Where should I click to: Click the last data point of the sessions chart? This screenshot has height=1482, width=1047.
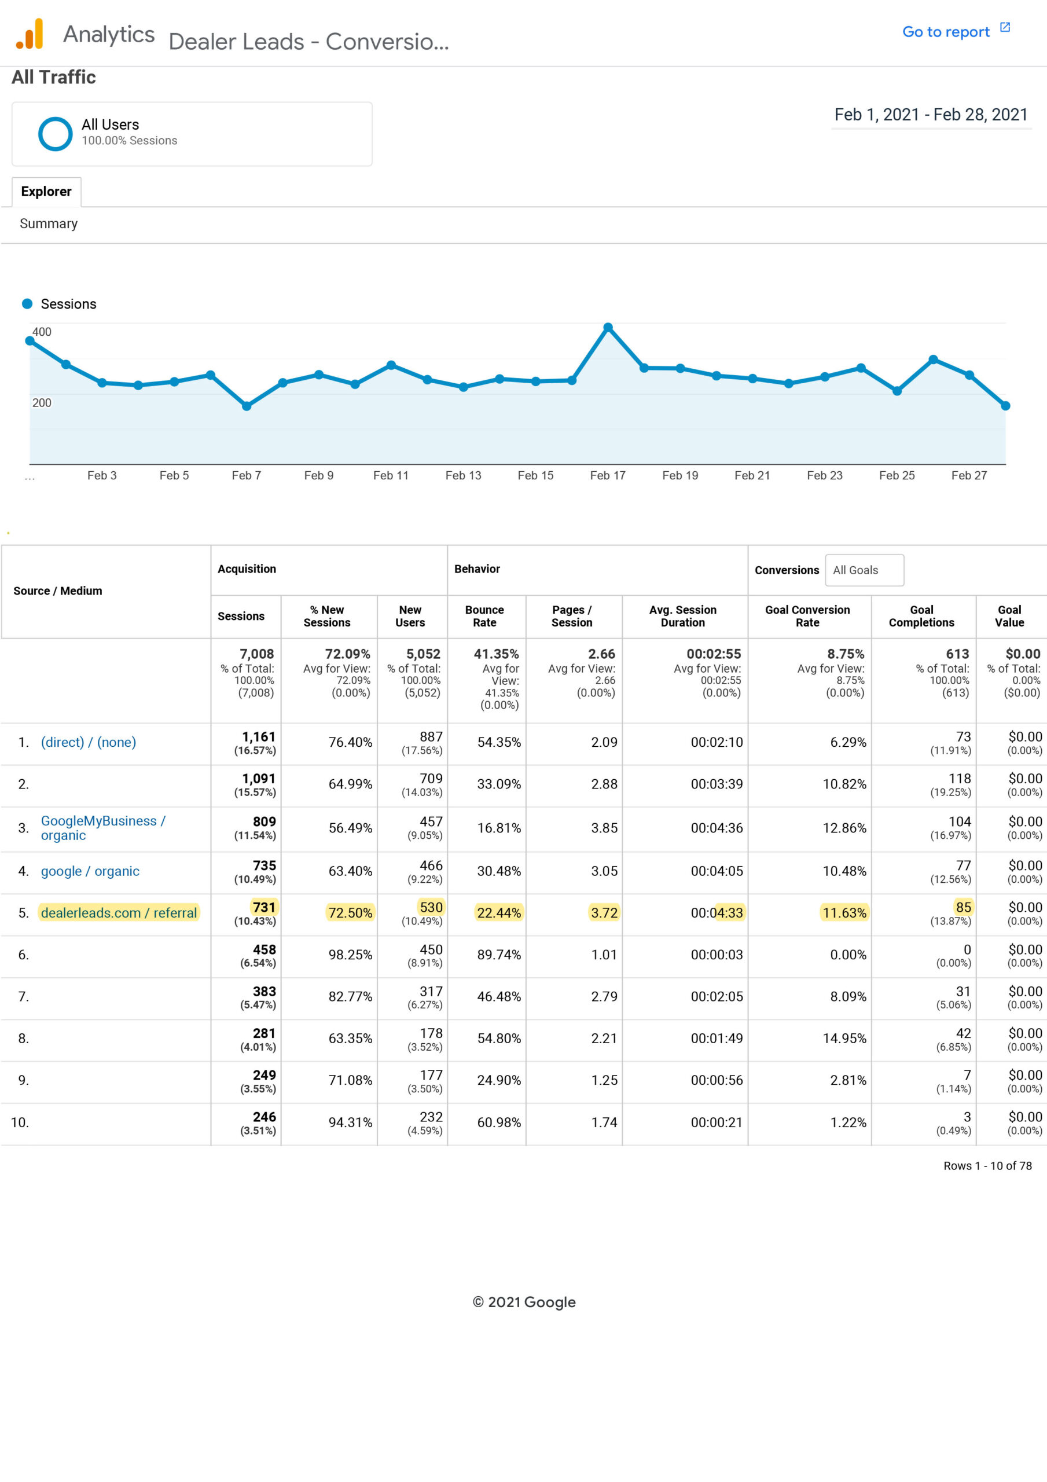1005,405
